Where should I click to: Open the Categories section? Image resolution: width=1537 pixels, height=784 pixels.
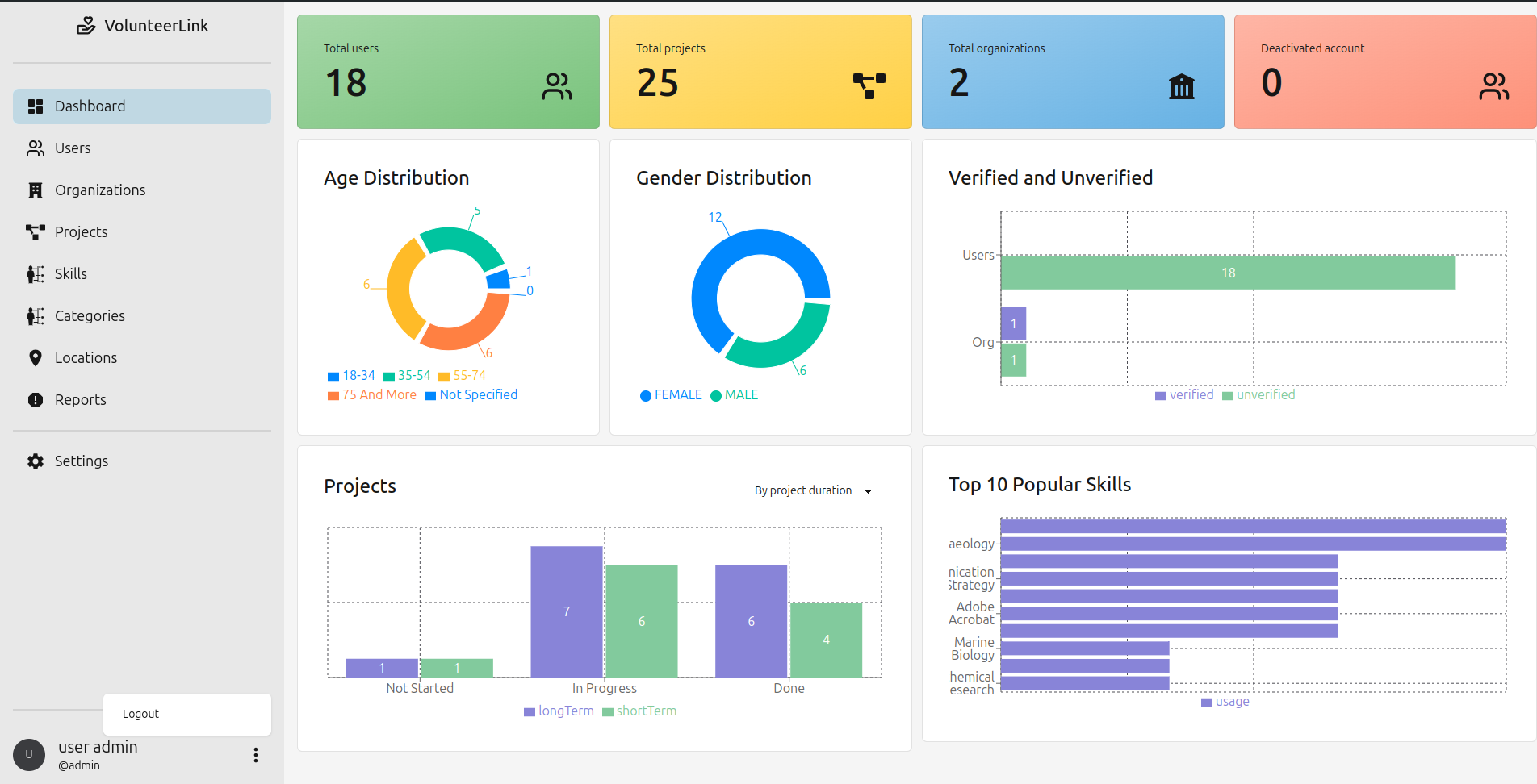coord(142,316)
